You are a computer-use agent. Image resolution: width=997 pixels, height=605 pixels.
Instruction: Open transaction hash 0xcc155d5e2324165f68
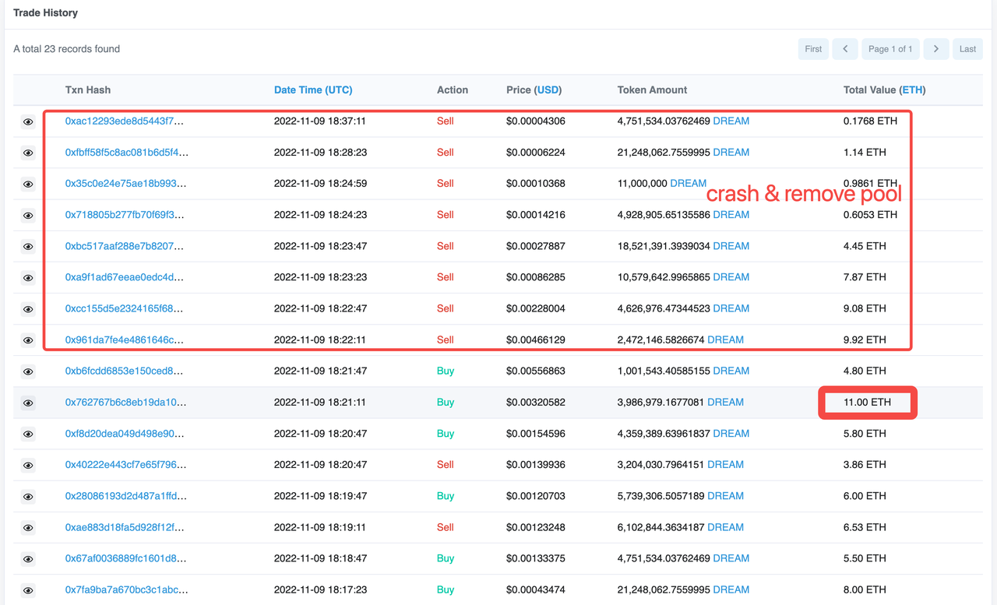pyautogui.click(x=125, y=308)
